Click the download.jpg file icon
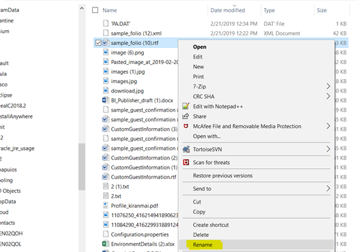The width and height of the screenshot is (358, 252). (106, 91)
